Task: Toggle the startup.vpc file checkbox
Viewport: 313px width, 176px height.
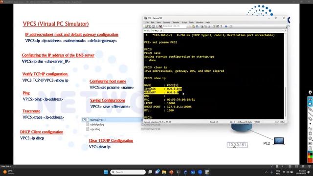Action: (84, 120)
